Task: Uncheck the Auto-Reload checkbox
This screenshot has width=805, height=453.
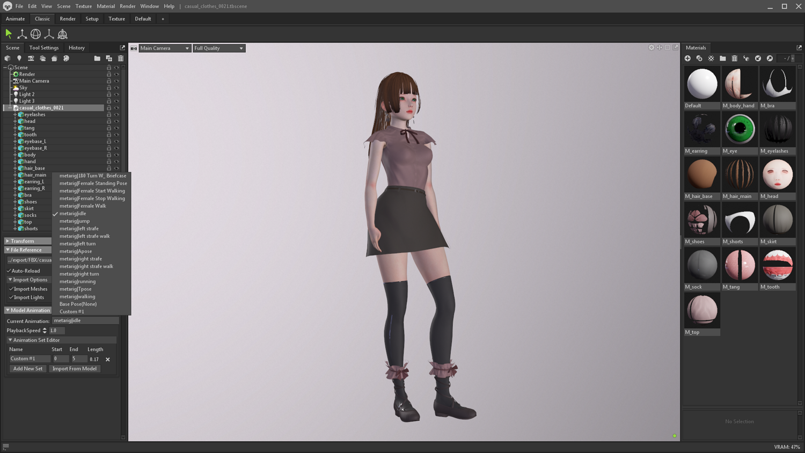Action: (9, 271)
